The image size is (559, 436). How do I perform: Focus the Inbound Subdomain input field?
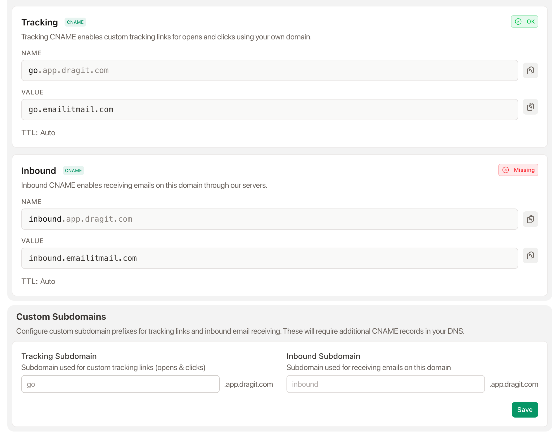[385, 384]
